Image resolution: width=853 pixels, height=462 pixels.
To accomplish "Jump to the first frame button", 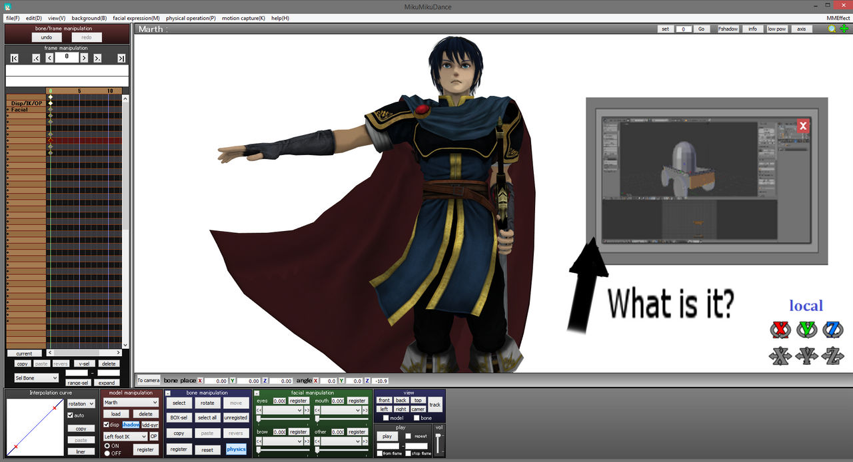I will [x=15, y=59].
